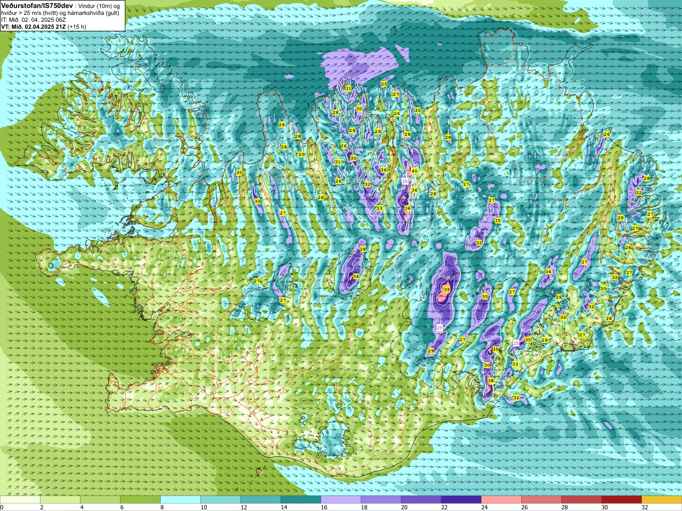The image size is (682, 511).
Task: Pick the 28–30 red legend swatch
Action: tap(581, 500)
